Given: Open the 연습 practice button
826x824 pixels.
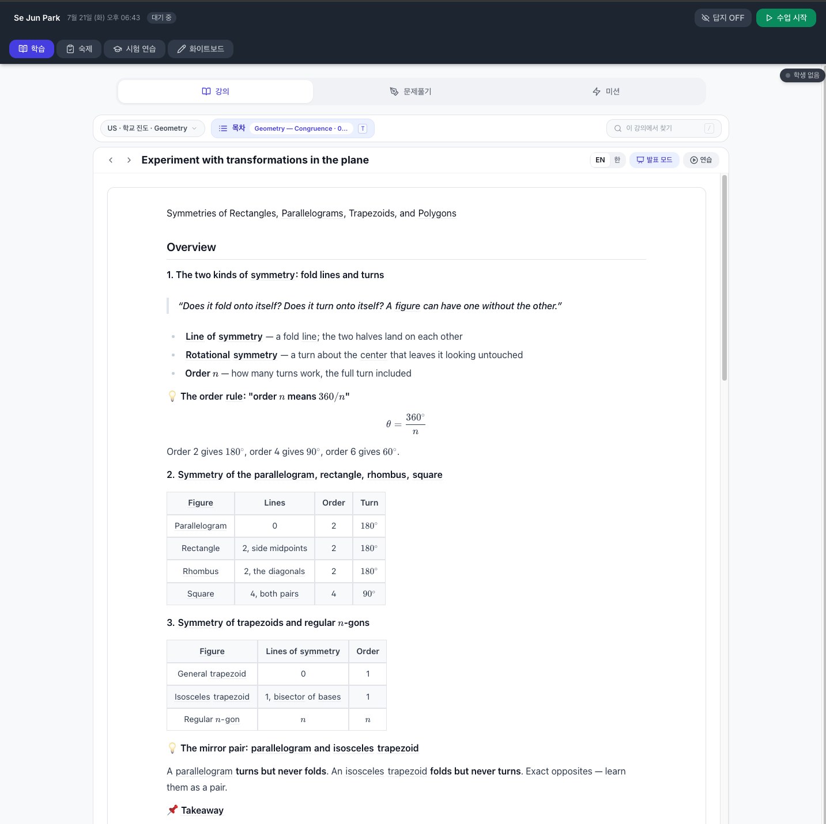Looking at the screenshot, I should (701, 160).
